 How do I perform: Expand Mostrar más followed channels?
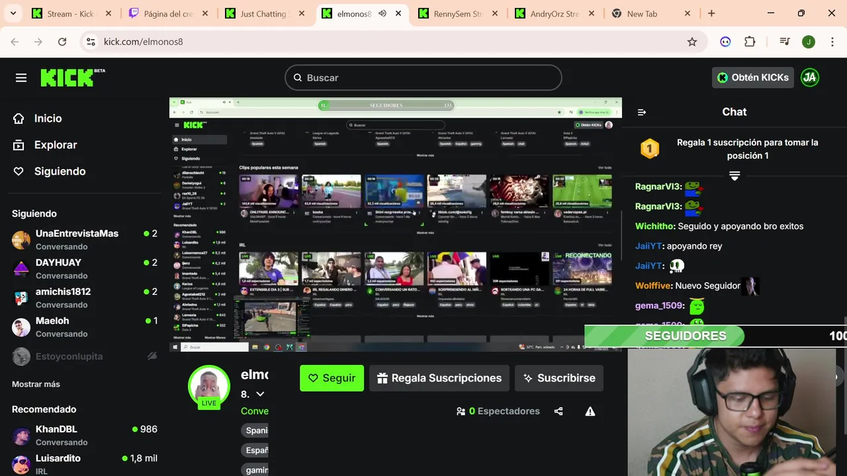click(36, 384)
